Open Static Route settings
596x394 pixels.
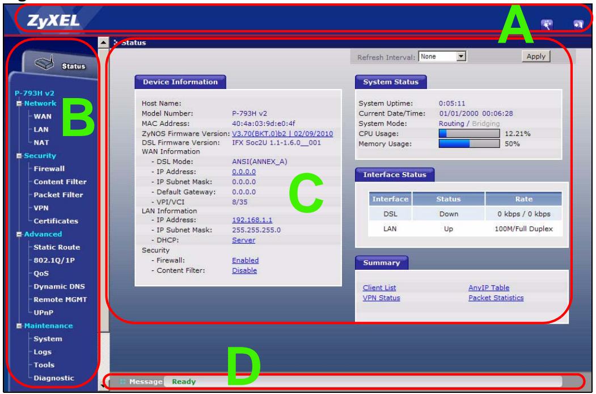pyautogui.click(x=57, y=247)
